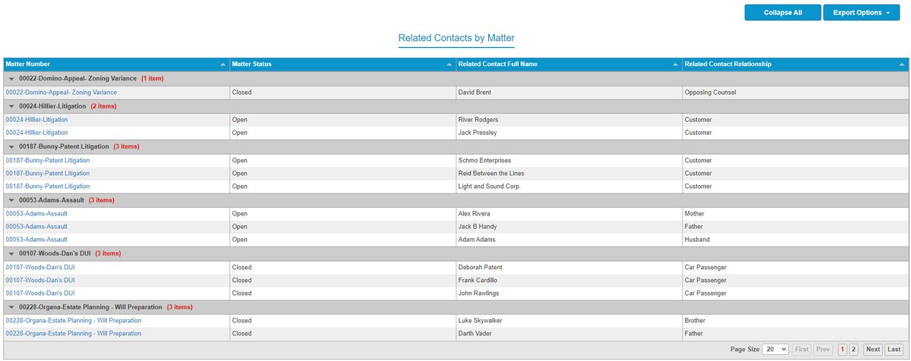Collapse the 00053-Adams-Assault group

11,200
